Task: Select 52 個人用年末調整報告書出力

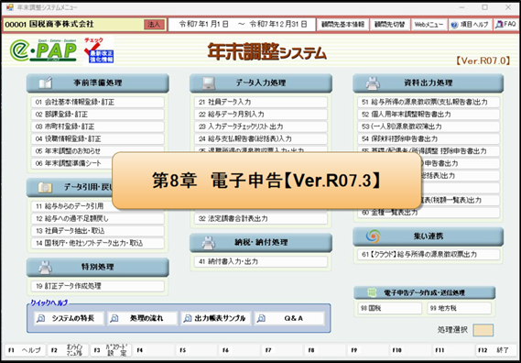Action: pos(429,115)
